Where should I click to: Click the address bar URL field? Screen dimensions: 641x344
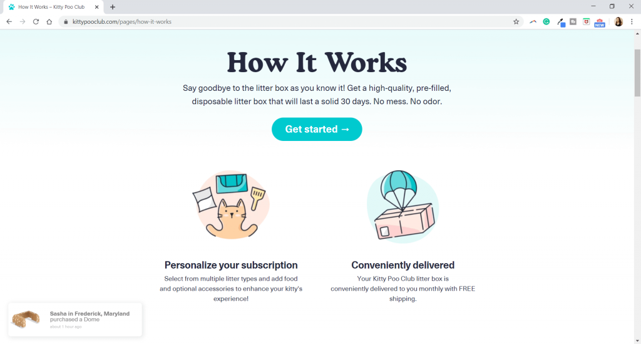pyautogui.click(x=282, y=21)
